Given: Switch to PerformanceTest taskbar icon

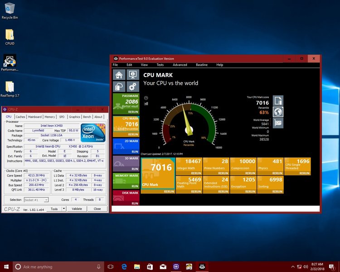Looking at the screenshot, I should 202,267.
